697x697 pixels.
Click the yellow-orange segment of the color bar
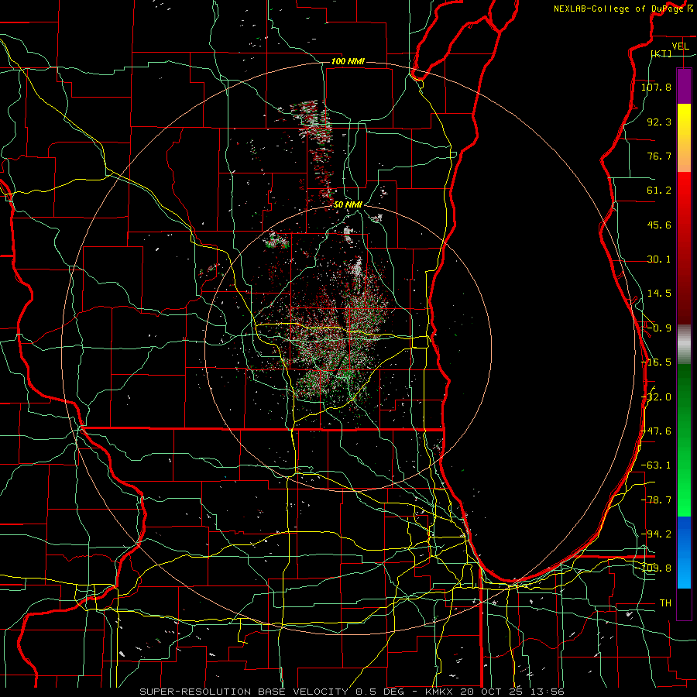(684, 138)
